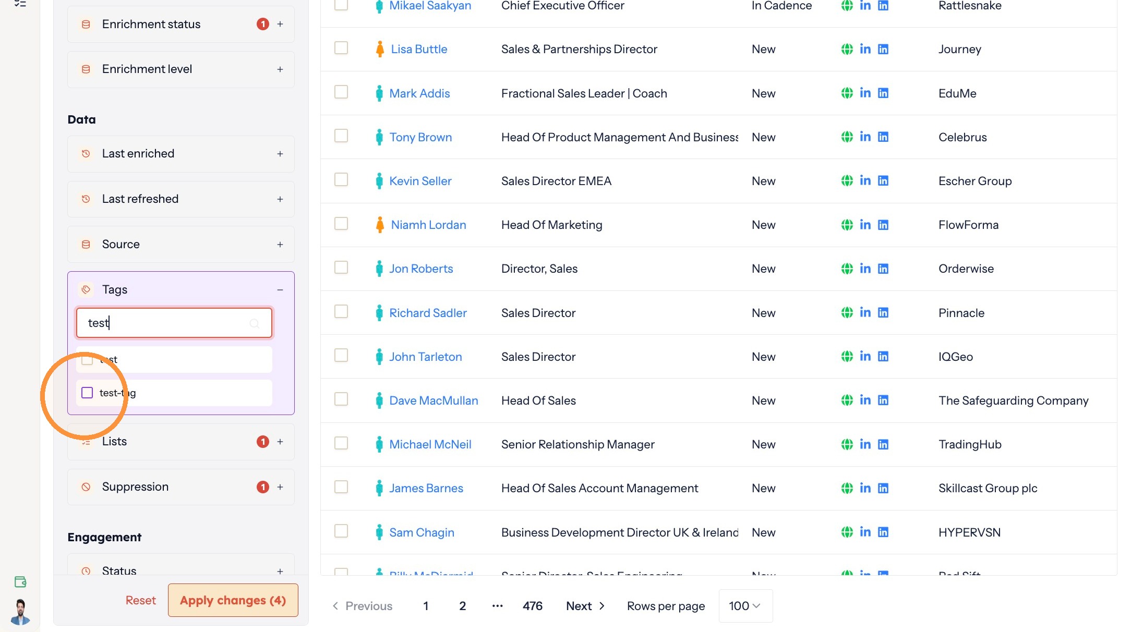The image size is (1131, 632).
Task: Select the Tony Brown row checkbox
Action: tap(341, 136)
